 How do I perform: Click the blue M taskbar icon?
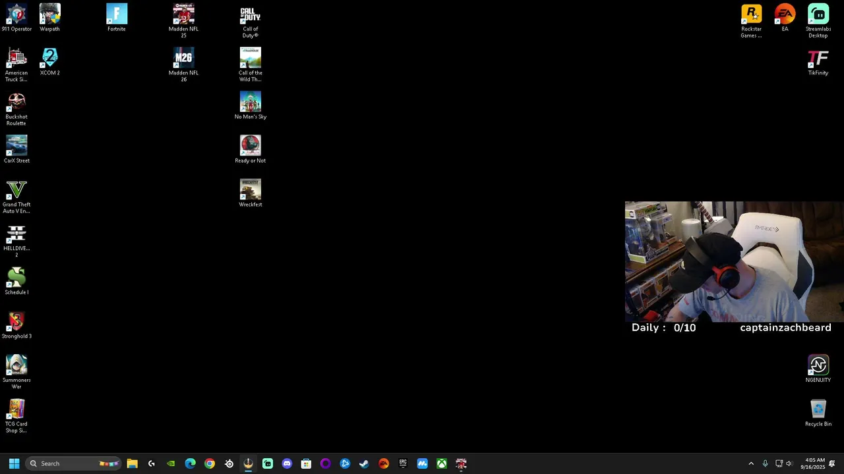[423, 463]
